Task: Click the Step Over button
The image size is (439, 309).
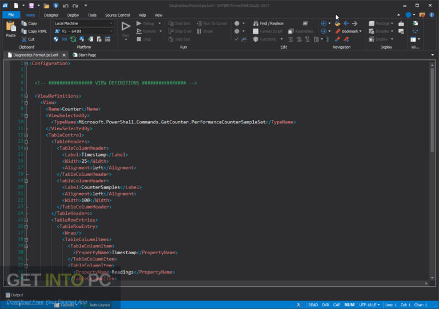Action: [x=180, y=31]
